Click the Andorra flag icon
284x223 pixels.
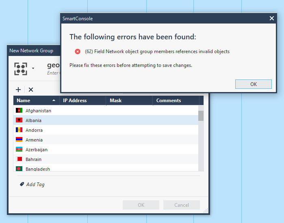click(x=19, y=130)
